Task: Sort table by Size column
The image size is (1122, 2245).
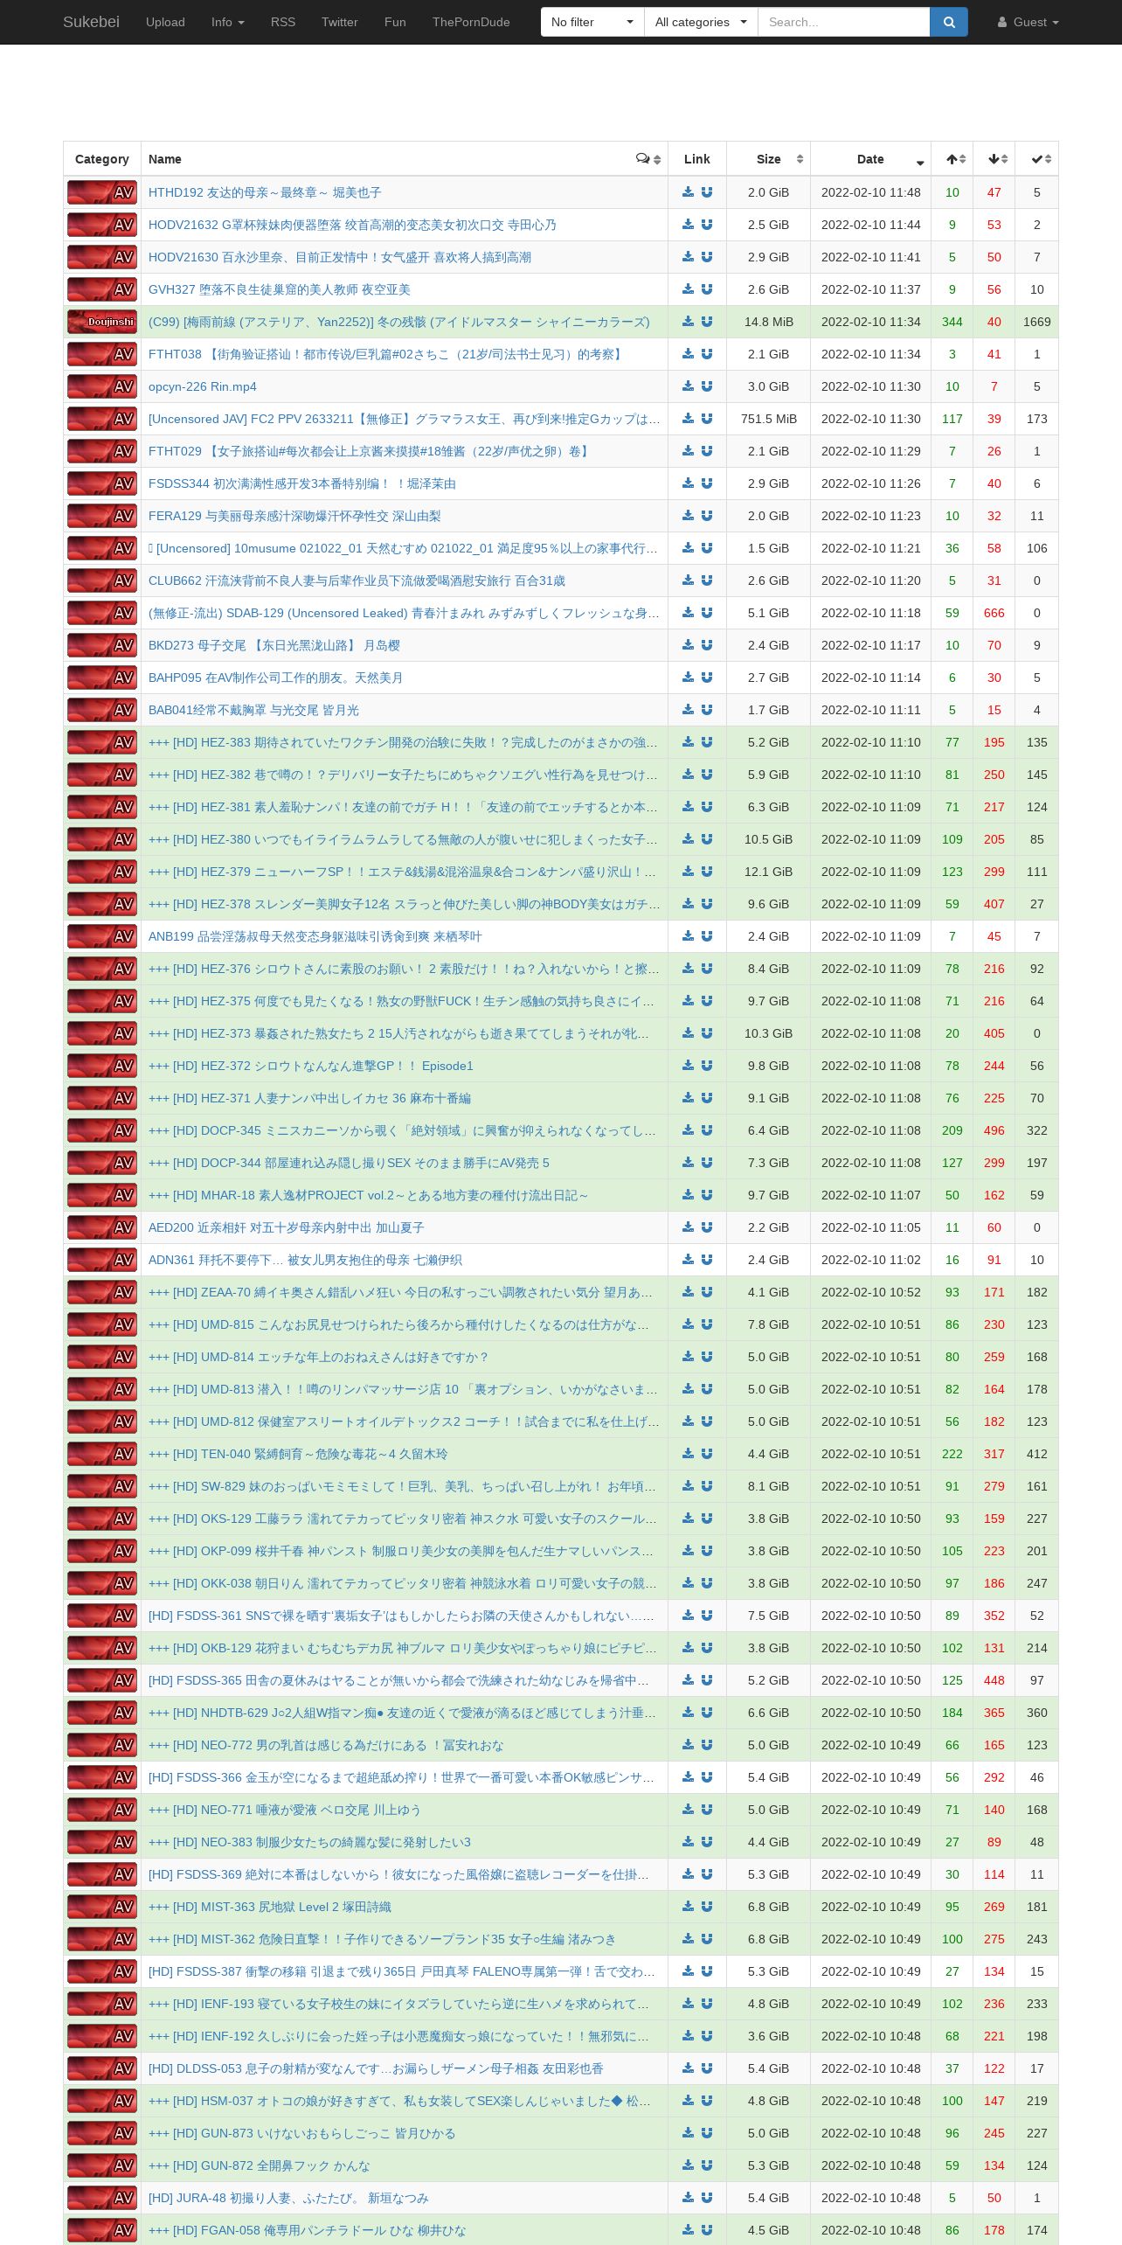Action: click(769, 159)
